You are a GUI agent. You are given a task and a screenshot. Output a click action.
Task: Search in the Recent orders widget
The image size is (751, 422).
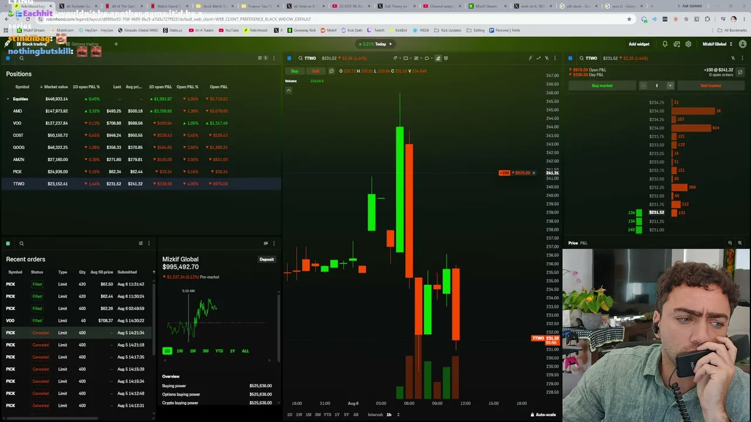tap(21, 243)
